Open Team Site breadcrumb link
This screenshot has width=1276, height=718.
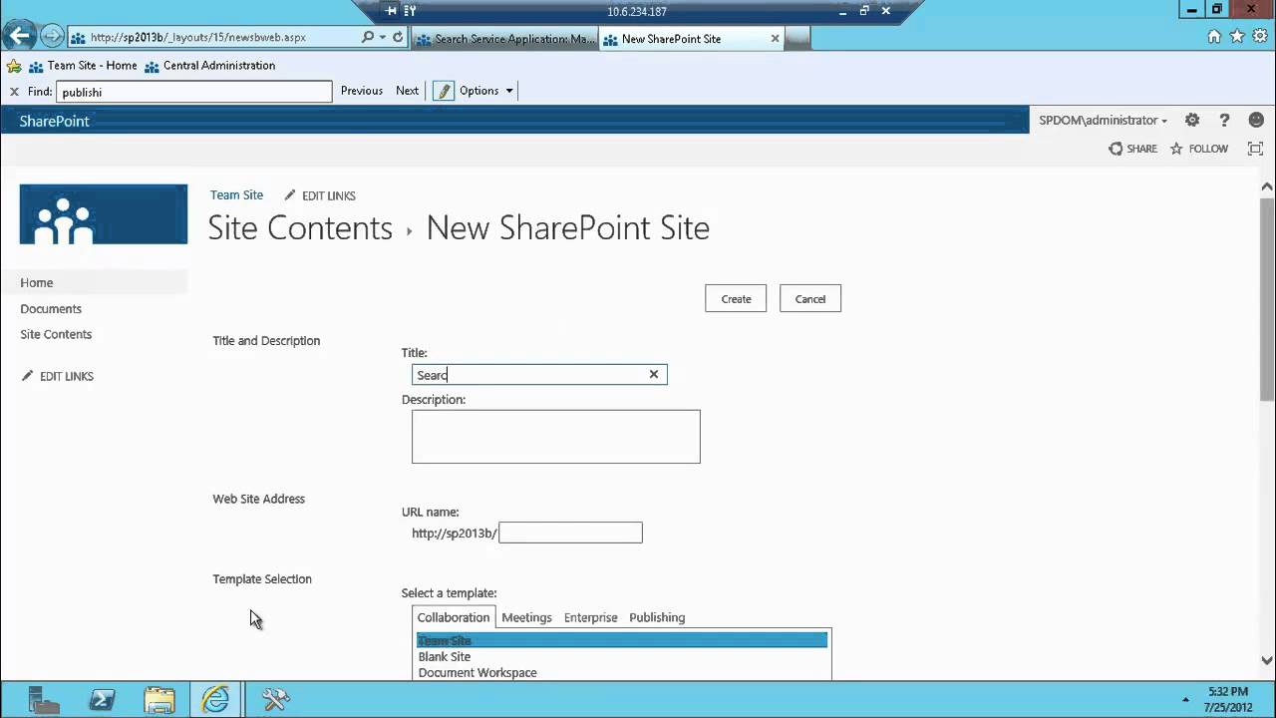coord(236,195)
